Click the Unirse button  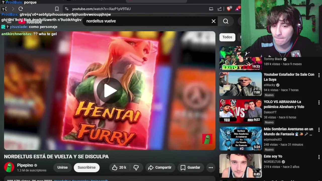[x=62, y=167]
